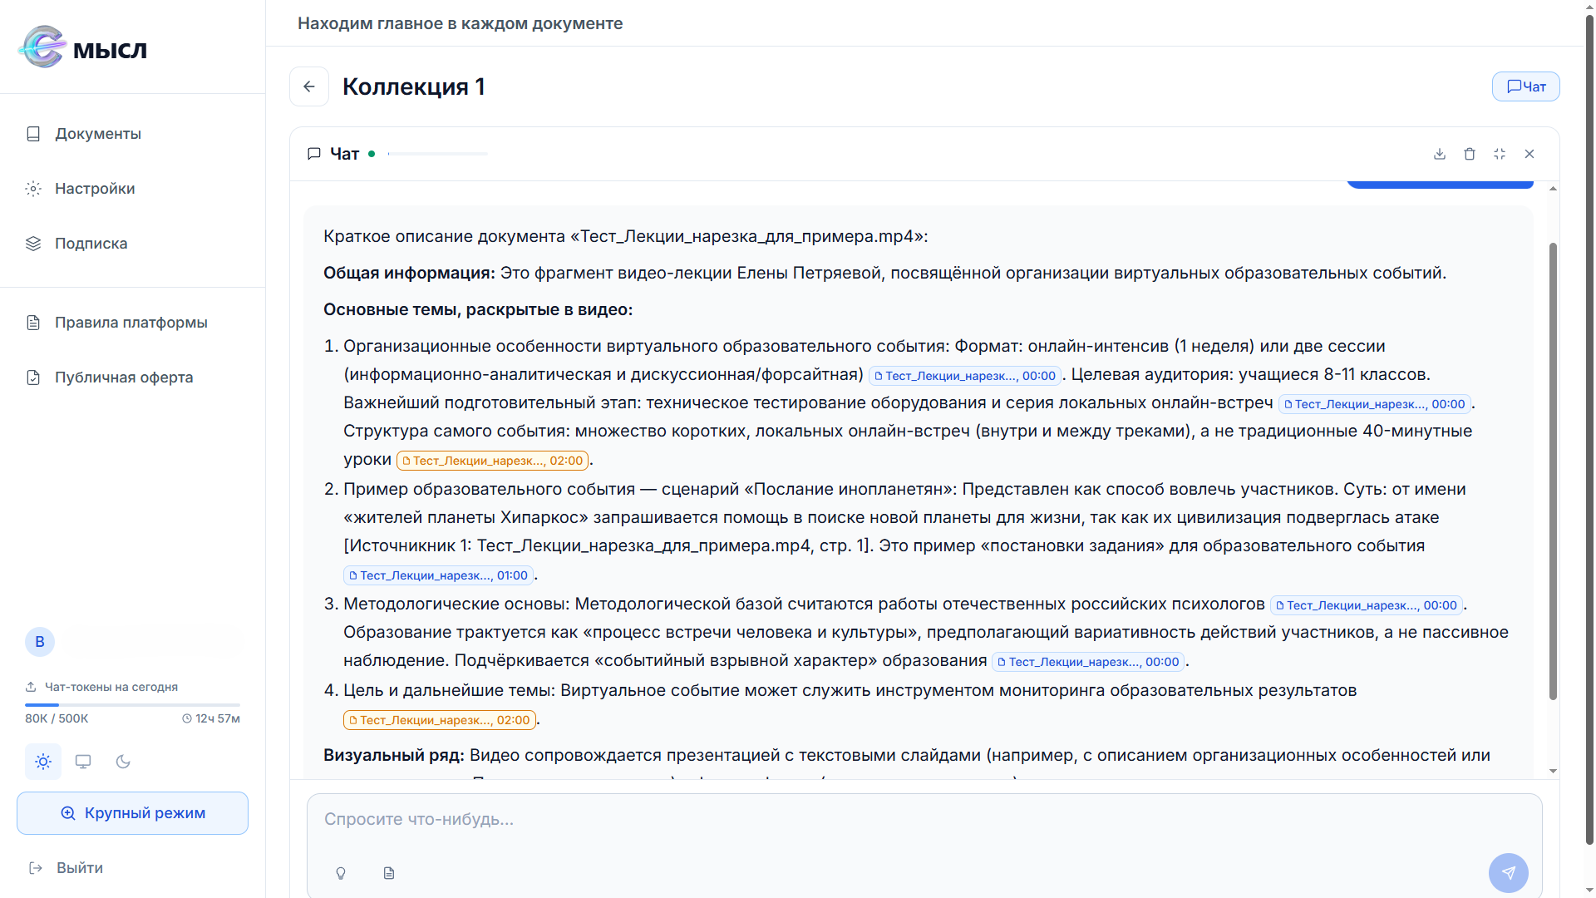Toggle the Чат button at top right
The image size is (1596, 898).
pyautogui.click(x=1525, y=86)
